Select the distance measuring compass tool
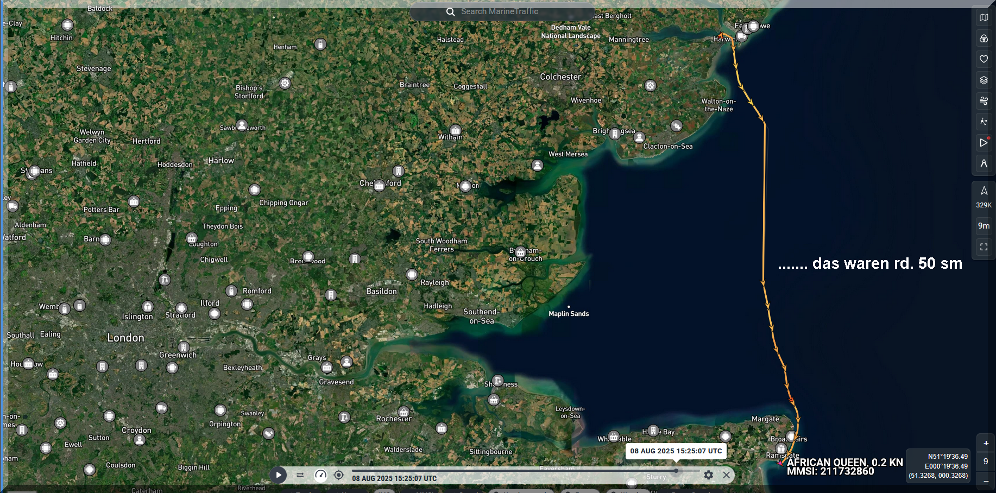The image size is (996, 493). pos(984,163)
